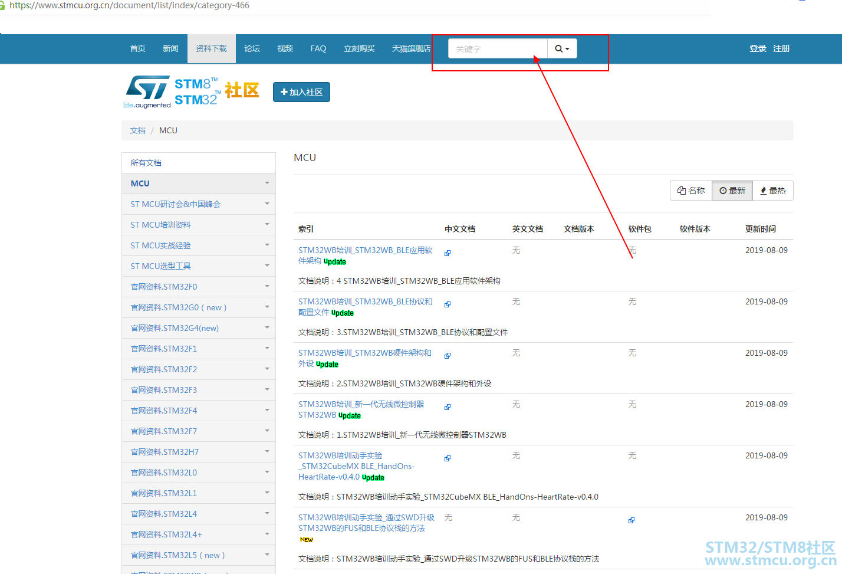Open STM32CubeMX BLE_HandOns-HeartRate document link

(357, 466)
